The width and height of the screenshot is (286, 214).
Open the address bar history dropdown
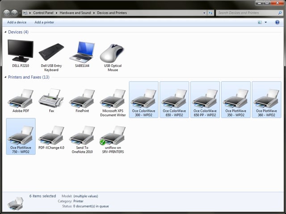point(204,13)
